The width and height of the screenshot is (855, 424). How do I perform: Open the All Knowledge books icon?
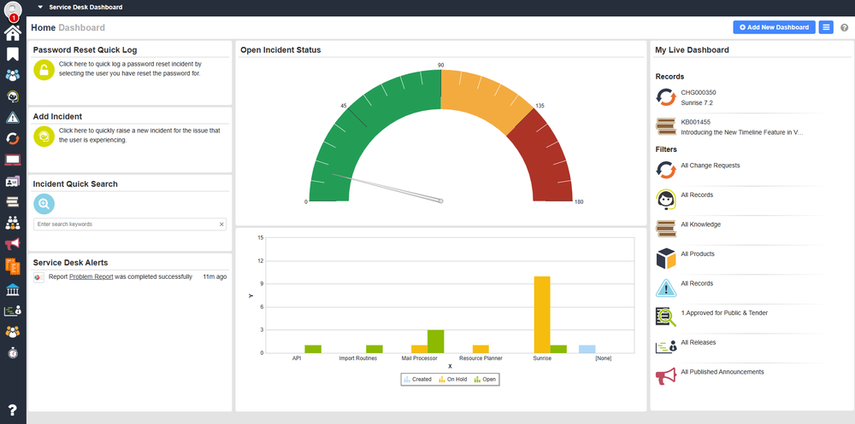pos(666,229)
